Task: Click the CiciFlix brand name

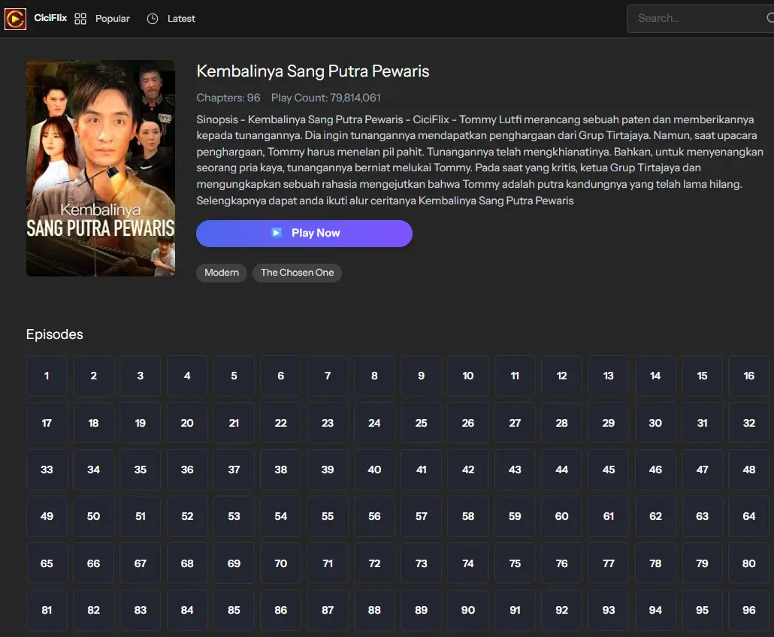Action: [50, 18]
